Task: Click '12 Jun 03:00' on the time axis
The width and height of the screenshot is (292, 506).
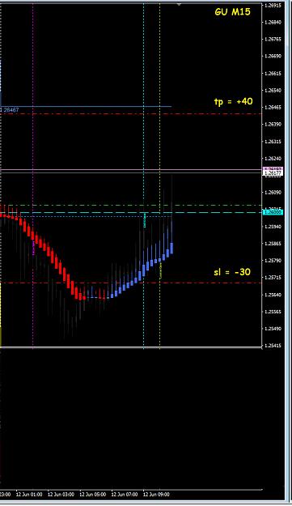Action: (x=61, y=495)
